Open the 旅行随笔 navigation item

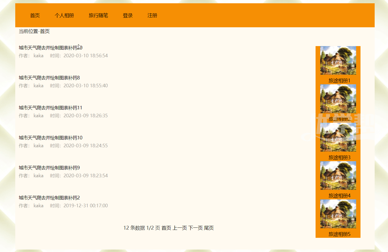[98, 16]
